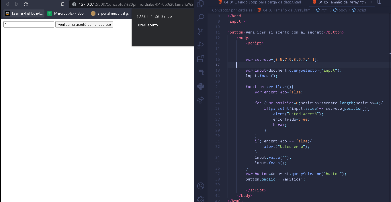Open the Explorer view in VS Code

201,4
